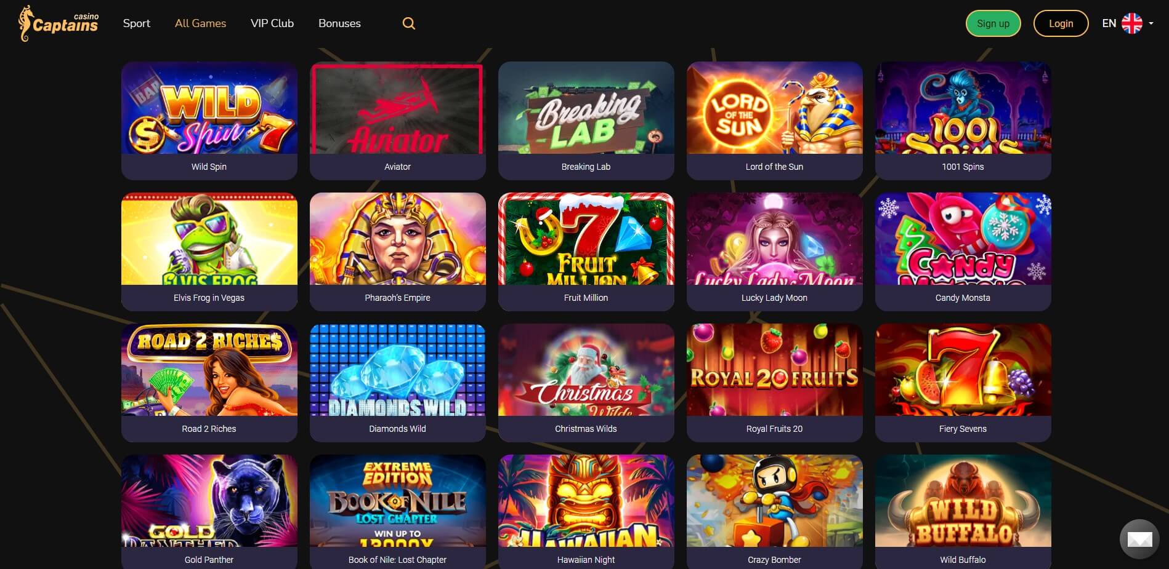Open the VIP Club page
The image size is (1169, 569).
tap(272, 23)
